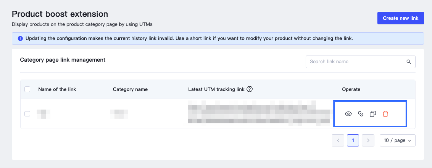This screenshot has width=432, height=168.
Task: Select the Category page link management heading
Action: (63, 60)
